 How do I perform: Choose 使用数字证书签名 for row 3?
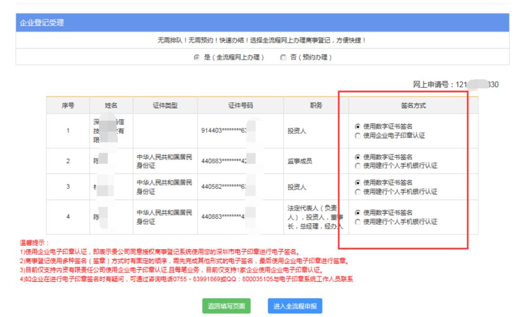357,183
